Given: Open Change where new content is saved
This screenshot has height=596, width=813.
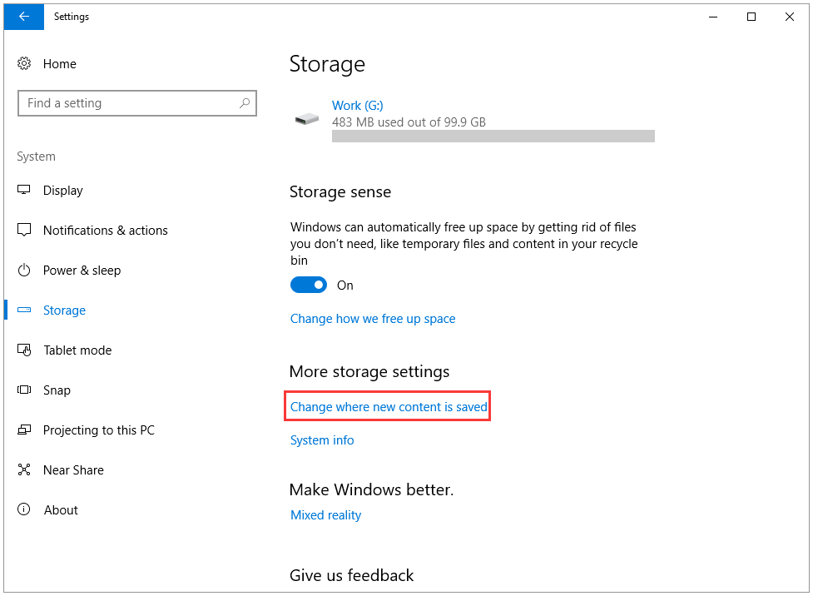Looking at the screenshot, I should [389, 407].
